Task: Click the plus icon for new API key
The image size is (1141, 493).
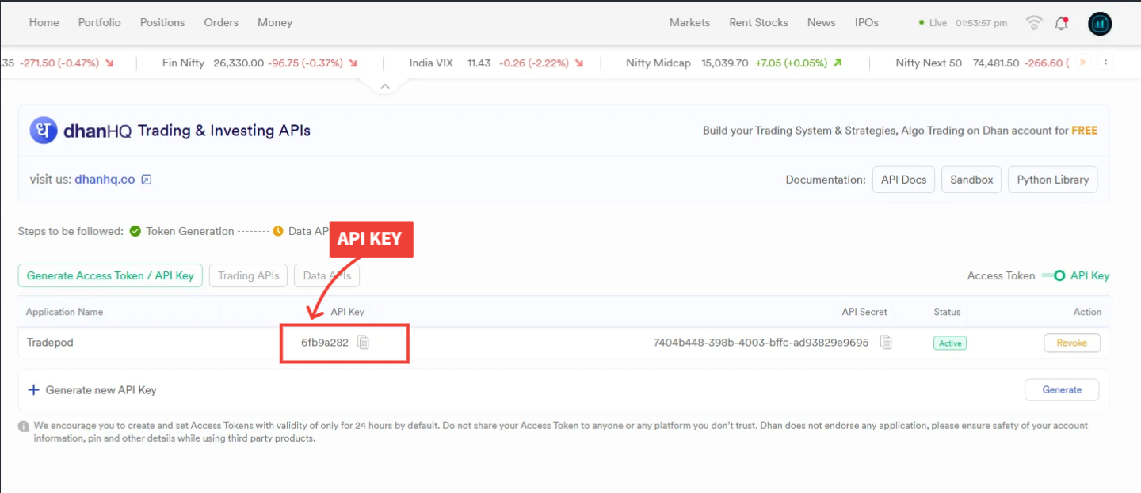Action: pos(33,390)
